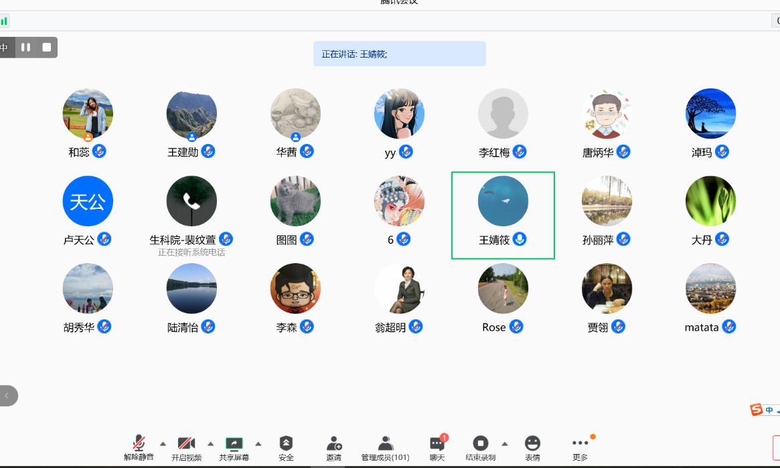
Task: Expand audio options arrow beside 解除静音
Action: (x=163, y=443)
